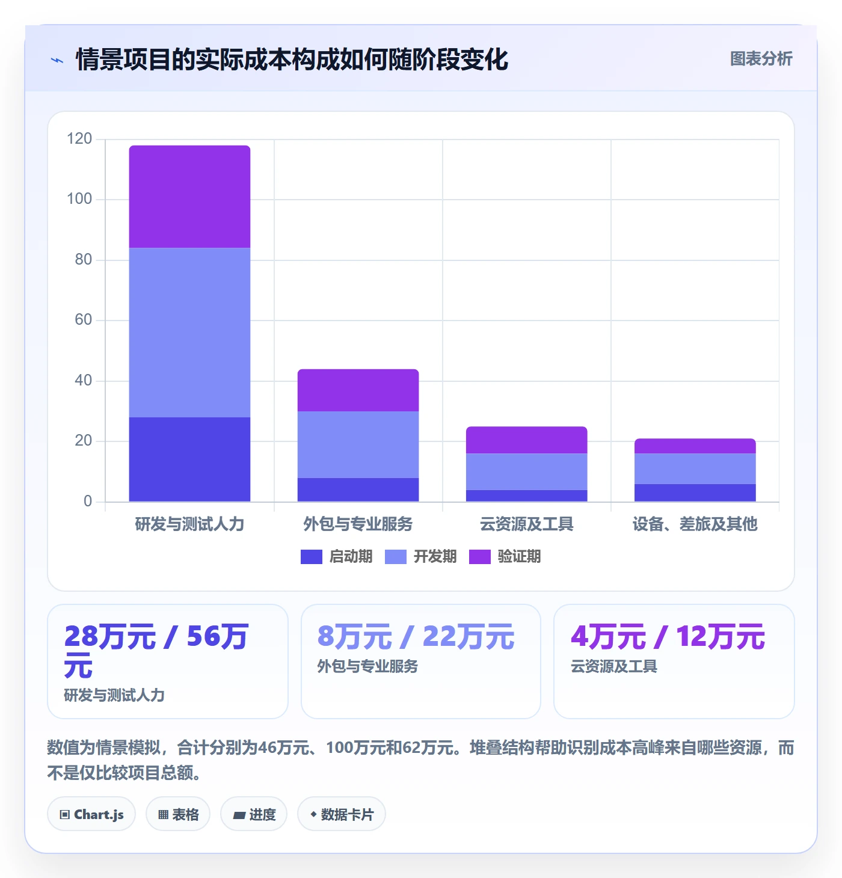Click the 表格 tag chip
The width and height of the screenshot is (842, 878).
pyautogui.click(x=178, y=814)
